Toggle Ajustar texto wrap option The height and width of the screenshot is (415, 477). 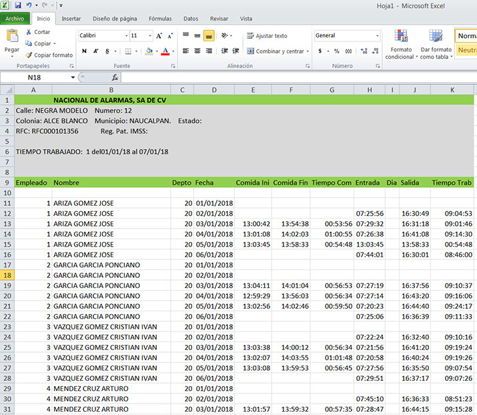pyautogui.click(x=267, y=35)
